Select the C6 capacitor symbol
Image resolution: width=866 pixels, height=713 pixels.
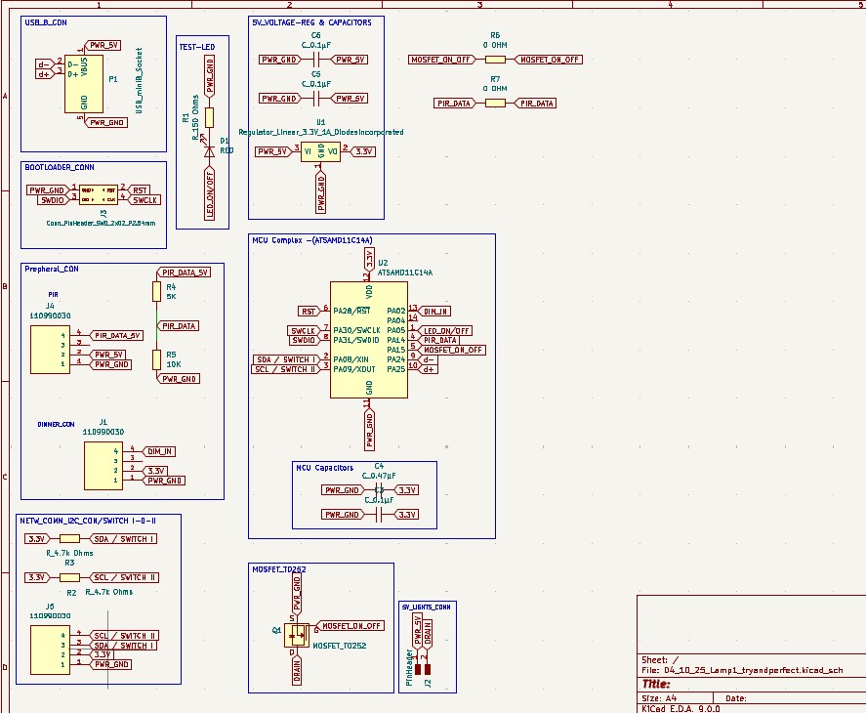tap(316, 60)
